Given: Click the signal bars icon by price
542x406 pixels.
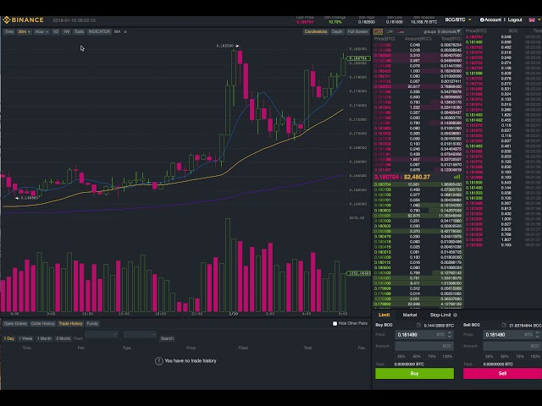Looking at the screenshot, I should [457, 177].
